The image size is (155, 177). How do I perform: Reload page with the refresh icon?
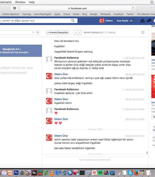tap(133, 8)
